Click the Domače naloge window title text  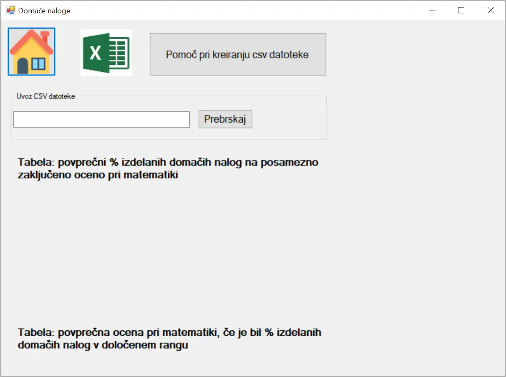(x=44, y=11)
